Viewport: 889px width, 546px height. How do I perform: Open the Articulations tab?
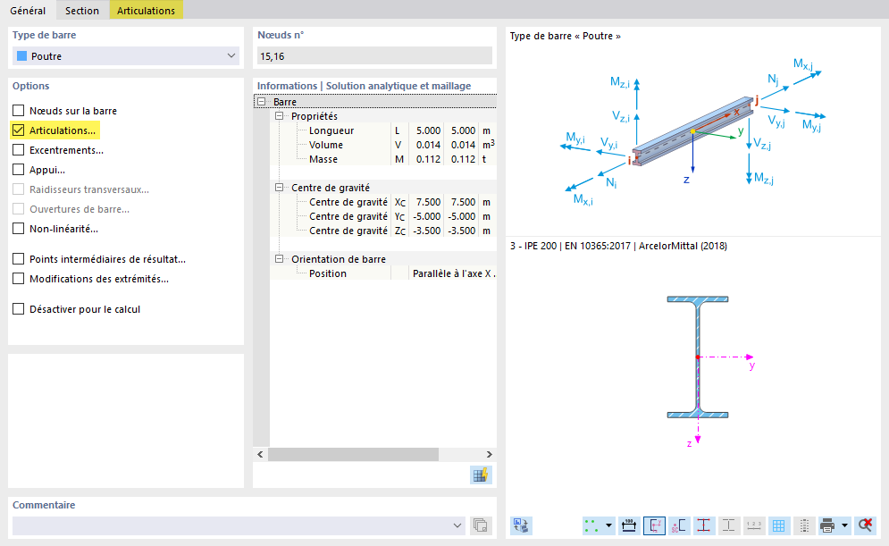click(x=146, y=10)
